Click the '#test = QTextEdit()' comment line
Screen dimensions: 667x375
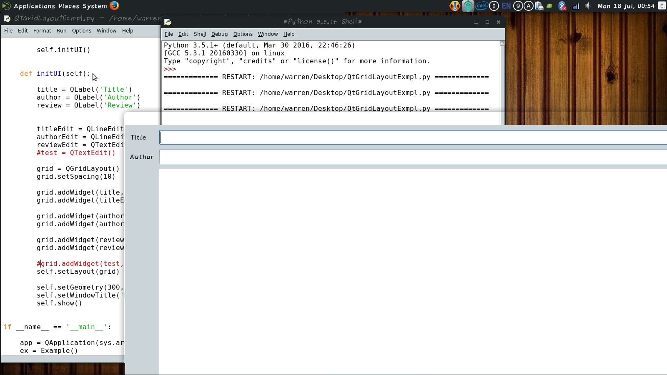point(76,153)
